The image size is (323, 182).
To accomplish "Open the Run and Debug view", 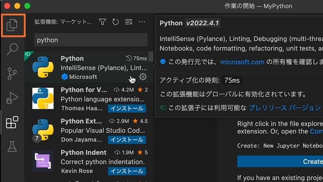I will (12, 98).
